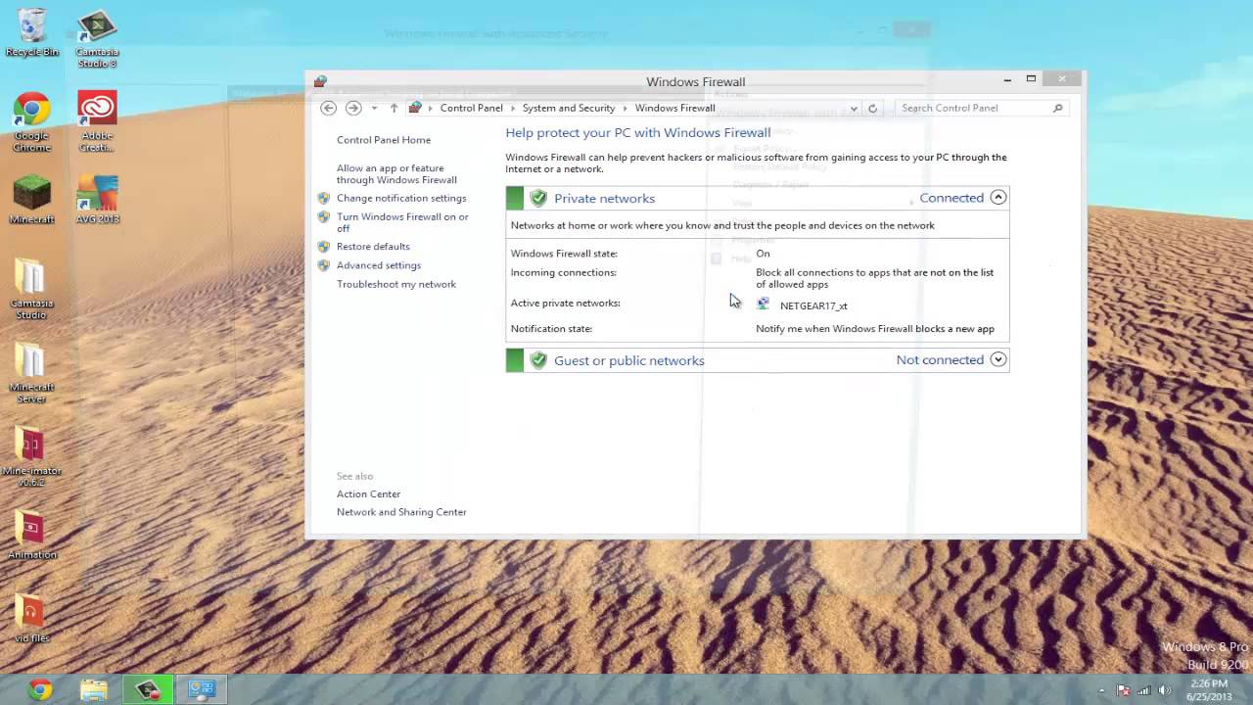
Task: Open Camtasia Studio folder on desktop
Action: coord(30,290)
